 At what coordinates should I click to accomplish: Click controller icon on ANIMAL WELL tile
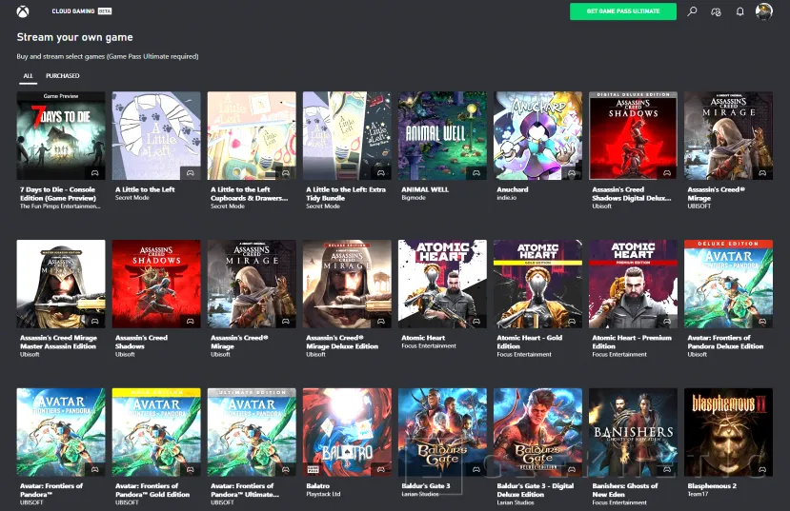[476, 172]
